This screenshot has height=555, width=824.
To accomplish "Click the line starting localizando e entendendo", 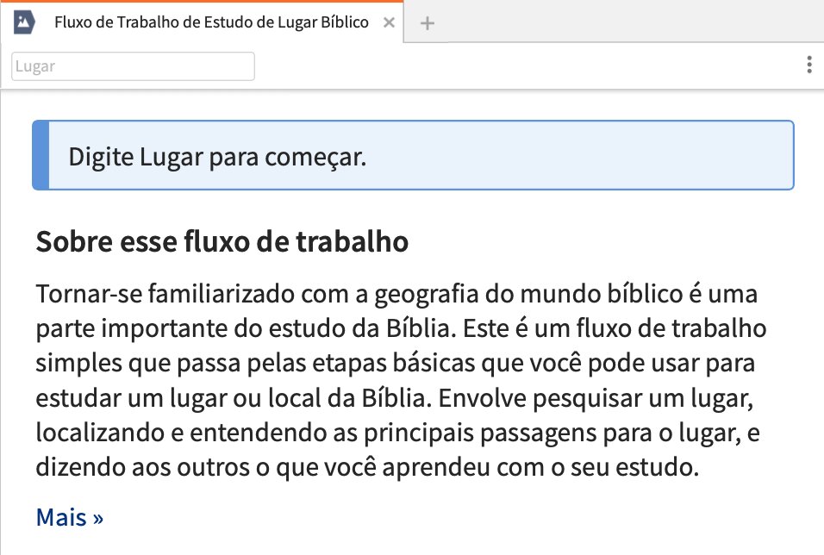I will (x=398, y=433).
